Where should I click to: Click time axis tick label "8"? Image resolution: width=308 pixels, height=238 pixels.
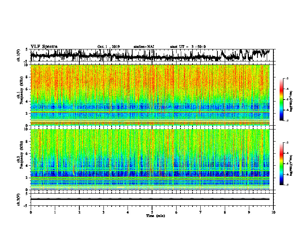(225, 212)
